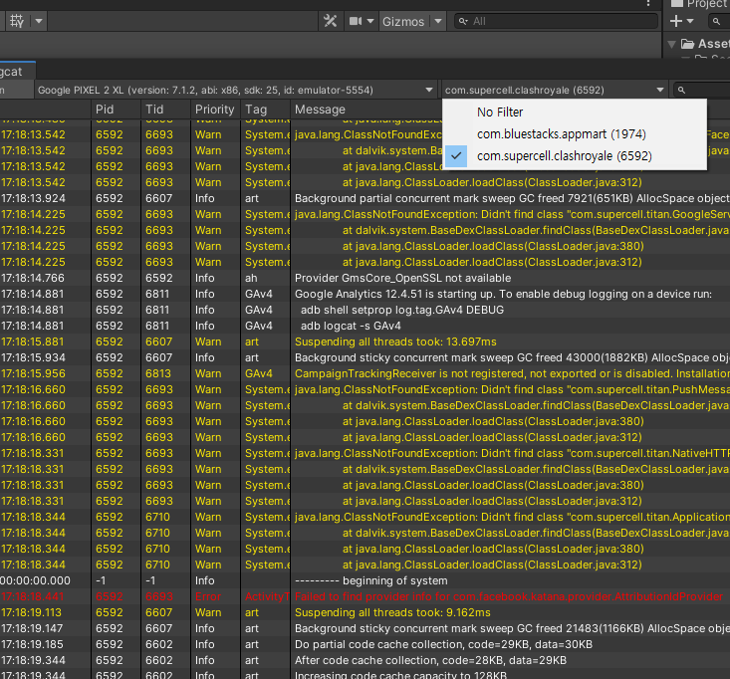Click the Scene search field labeled All

click(557, 22)
